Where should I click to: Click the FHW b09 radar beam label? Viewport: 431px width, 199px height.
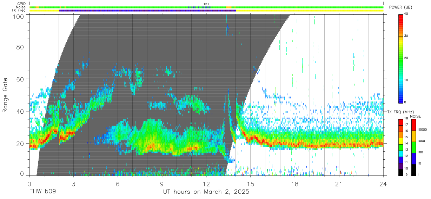[42, 192]
